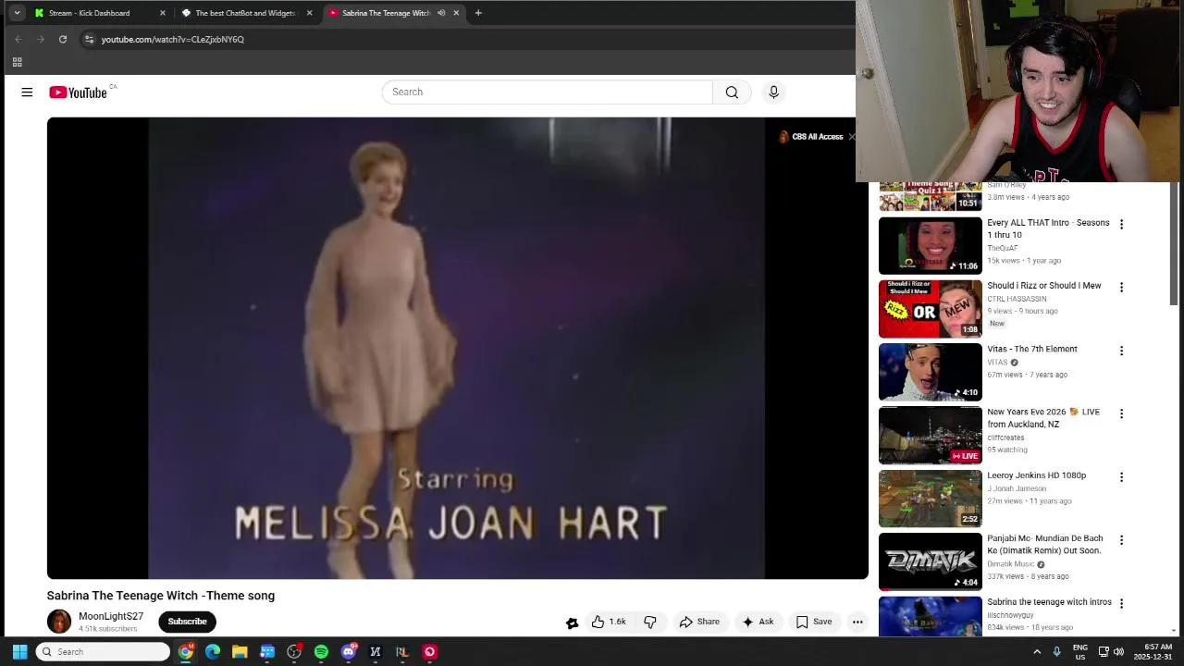Open Leeroy Jenkins HD 1080p title
This screenshot has width=1184, height=666.
pos(1036,475)
